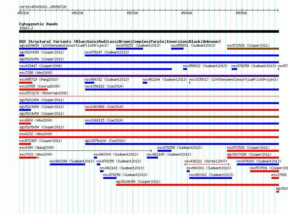Open nsv572487 (Cooper2011) variant
The width and height of the screenshot is (288, 214).
[41, 141]
